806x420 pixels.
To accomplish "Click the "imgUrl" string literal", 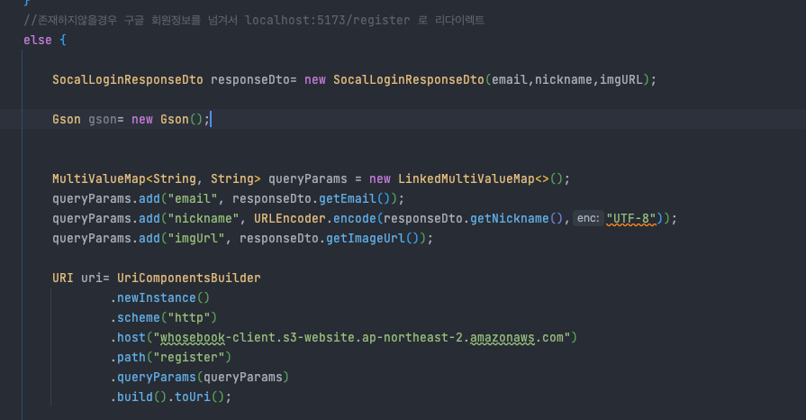I will (x=195, y=238).
